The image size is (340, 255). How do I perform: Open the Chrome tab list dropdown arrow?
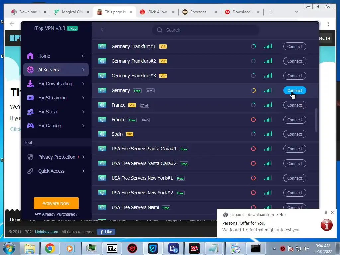[x=297, y=12]
